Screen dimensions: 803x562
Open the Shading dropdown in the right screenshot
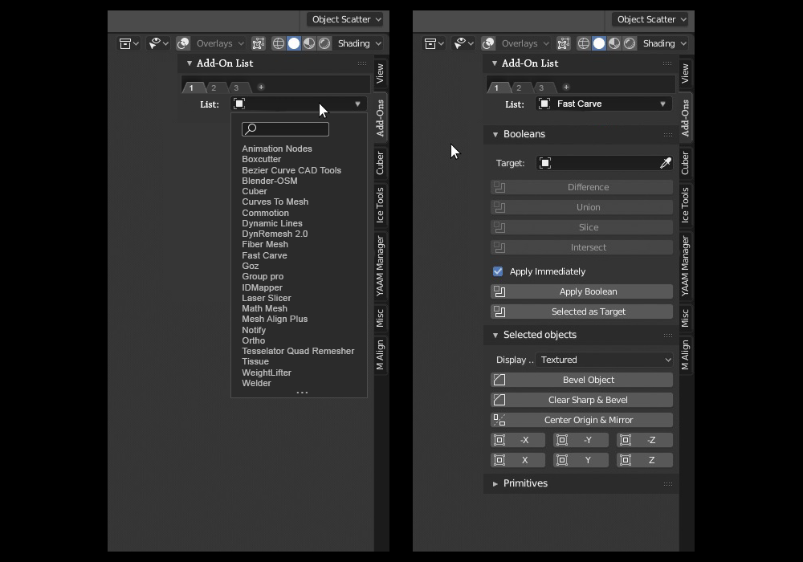pos(665,43)
